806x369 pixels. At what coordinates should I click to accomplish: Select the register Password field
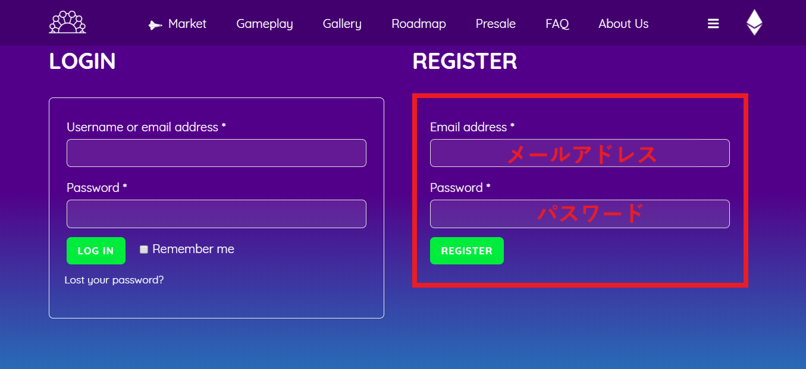(580, 214)
